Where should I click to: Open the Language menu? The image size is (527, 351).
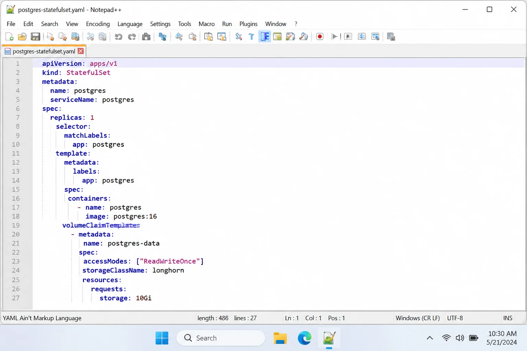(x=130, y=24)
